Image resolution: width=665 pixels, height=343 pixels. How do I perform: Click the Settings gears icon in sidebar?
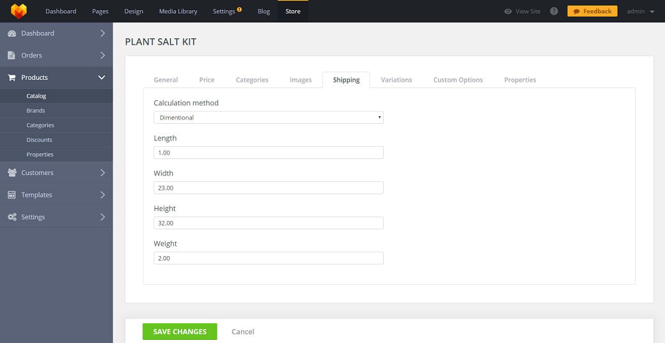pyautogui.click(x=12, y=217)
